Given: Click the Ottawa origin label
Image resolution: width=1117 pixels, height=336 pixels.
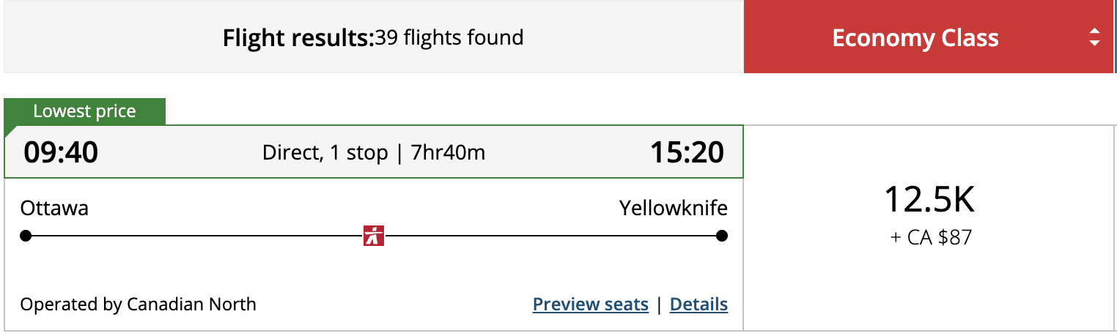Looking at the screenshot, I should (x=54, y=208).
